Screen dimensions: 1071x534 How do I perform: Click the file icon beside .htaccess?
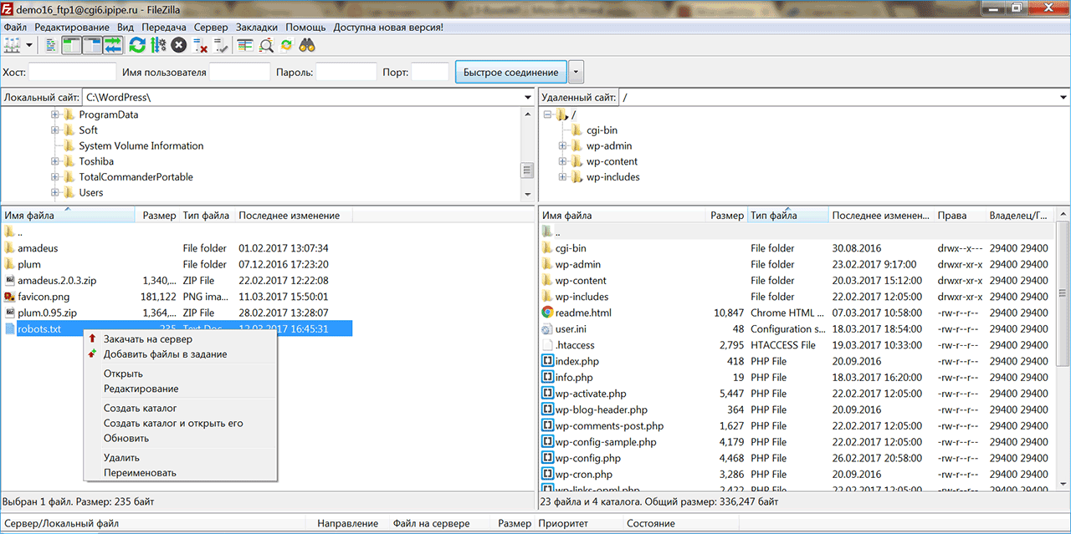pyautogui.click(x=548, y=345)
